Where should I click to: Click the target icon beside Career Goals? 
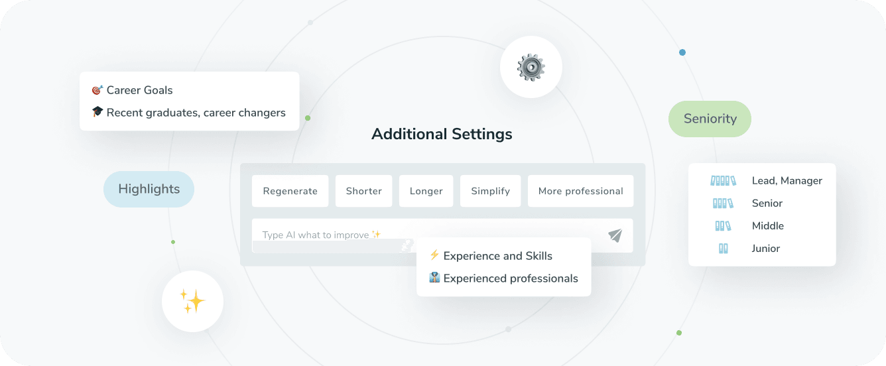tap(97, 90)
